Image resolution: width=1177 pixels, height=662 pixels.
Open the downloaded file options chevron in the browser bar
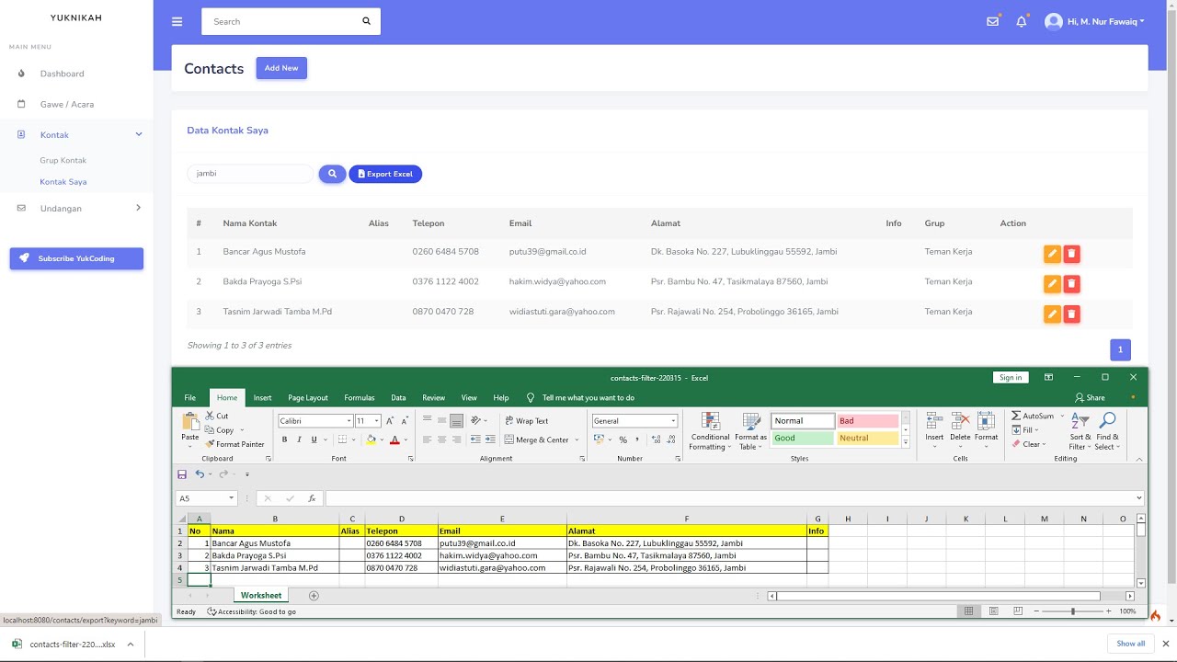click(x=130, y=645)
